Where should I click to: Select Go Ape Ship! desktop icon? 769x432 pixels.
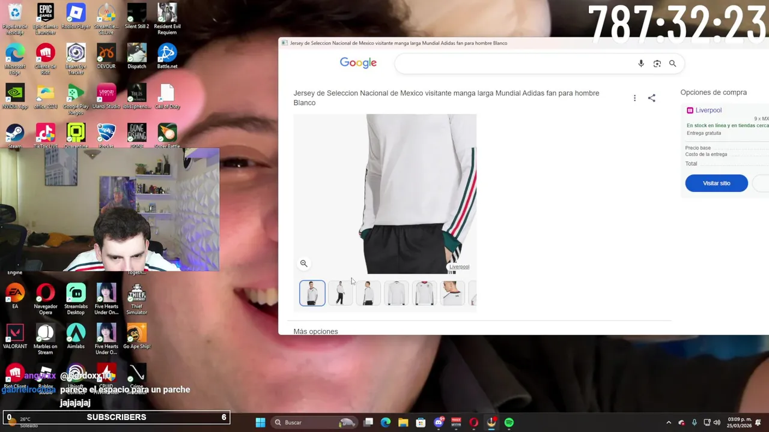point(137,337)
